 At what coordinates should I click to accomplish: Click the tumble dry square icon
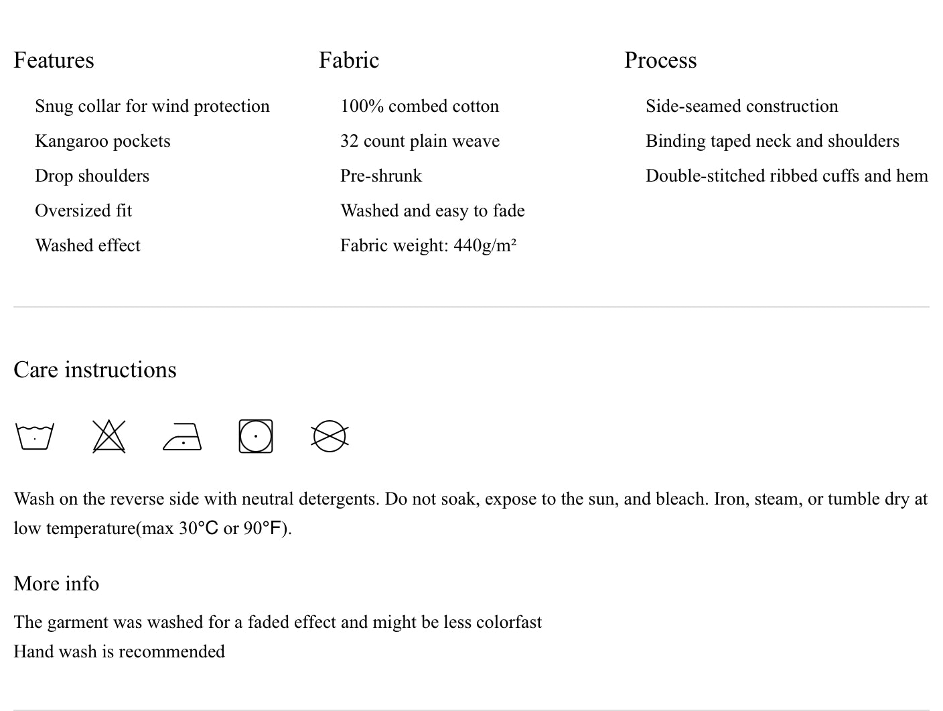tap(256, 436)
